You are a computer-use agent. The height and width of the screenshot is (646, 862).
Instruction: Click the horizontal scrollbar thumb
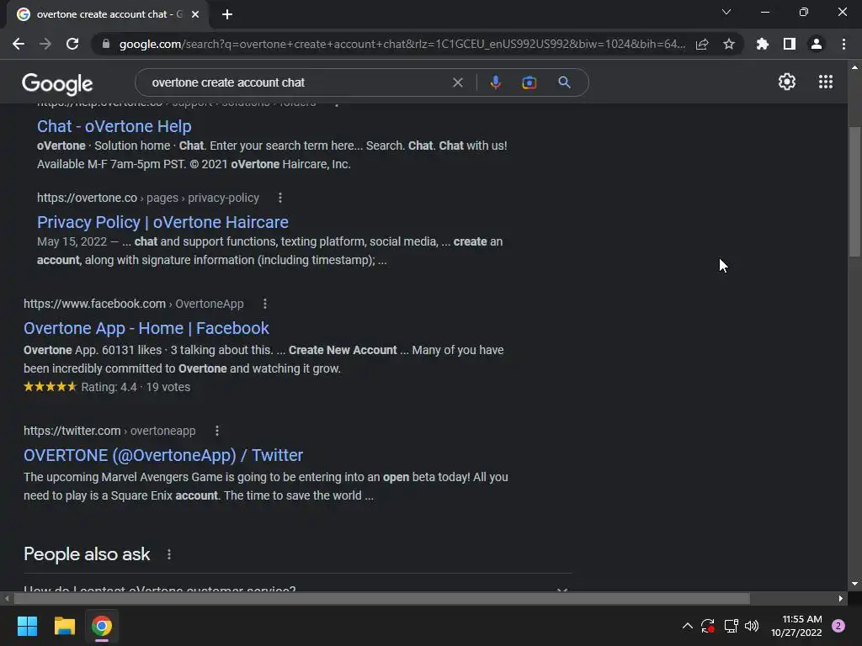[x=381, y=598]
